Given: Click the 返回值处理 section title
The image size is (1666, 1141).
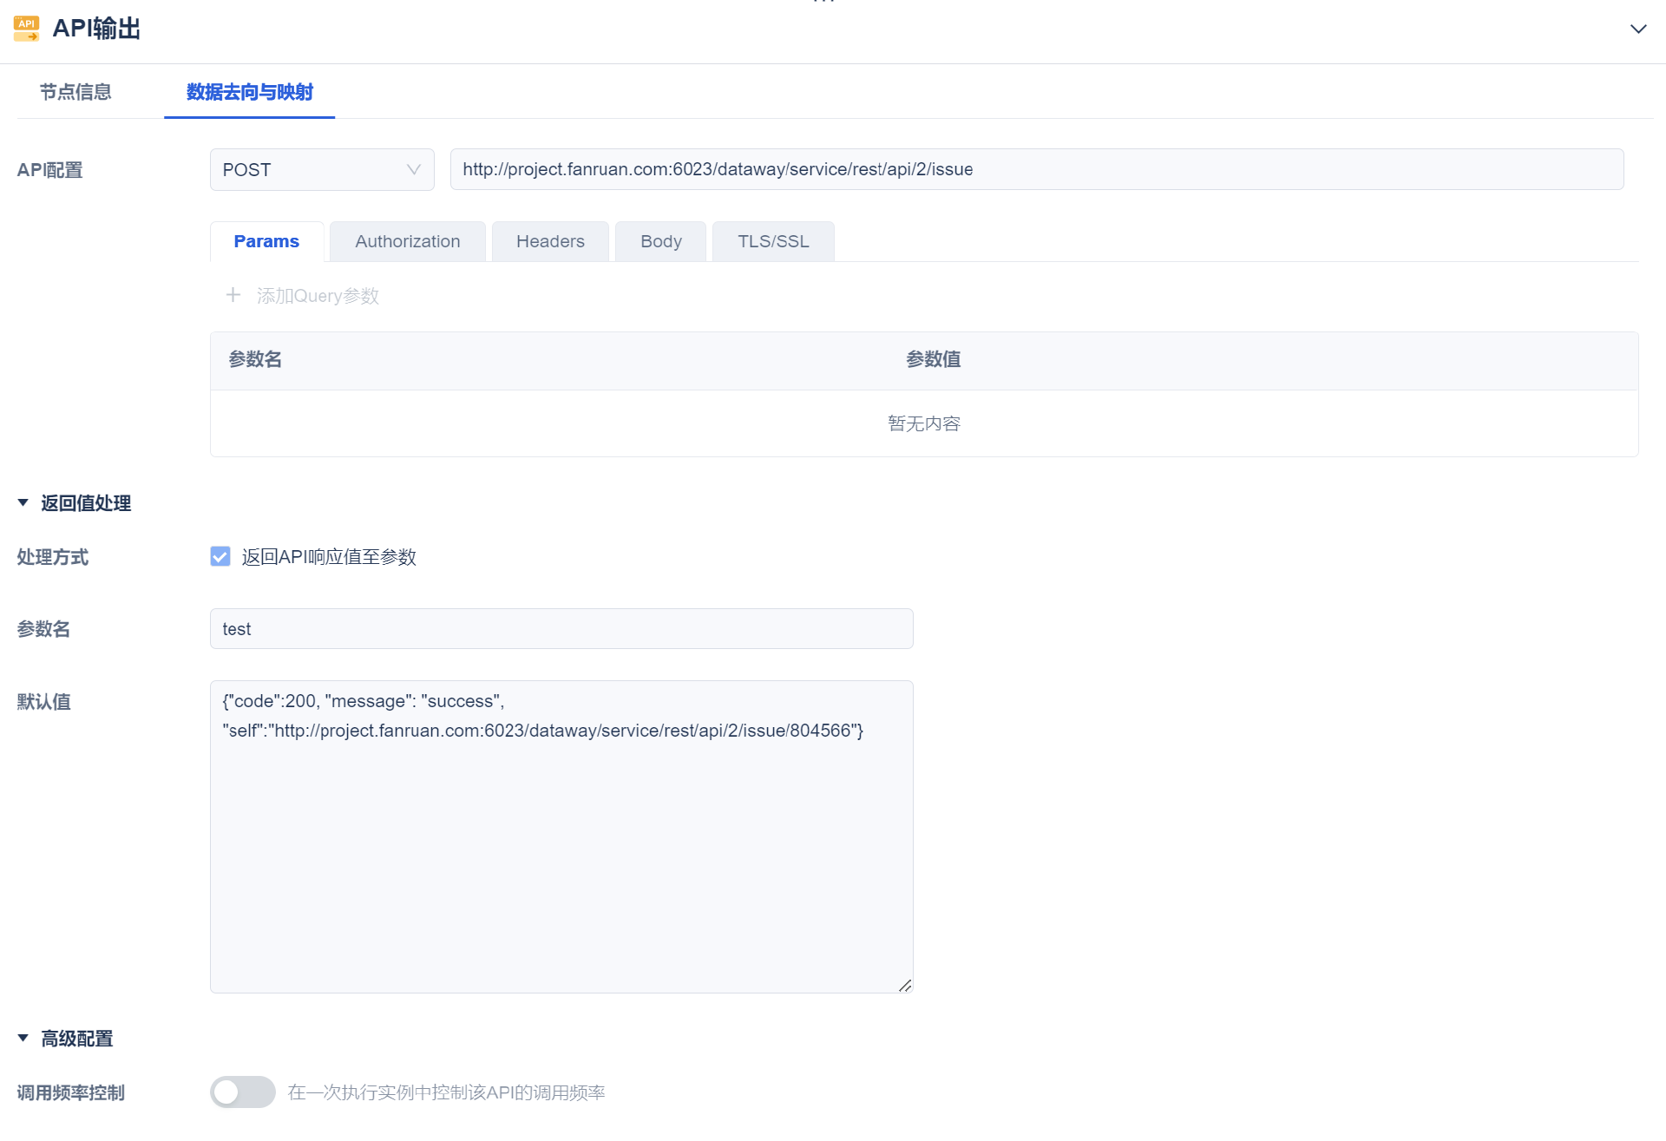Looking at the screenshot, I should [86, 503].
